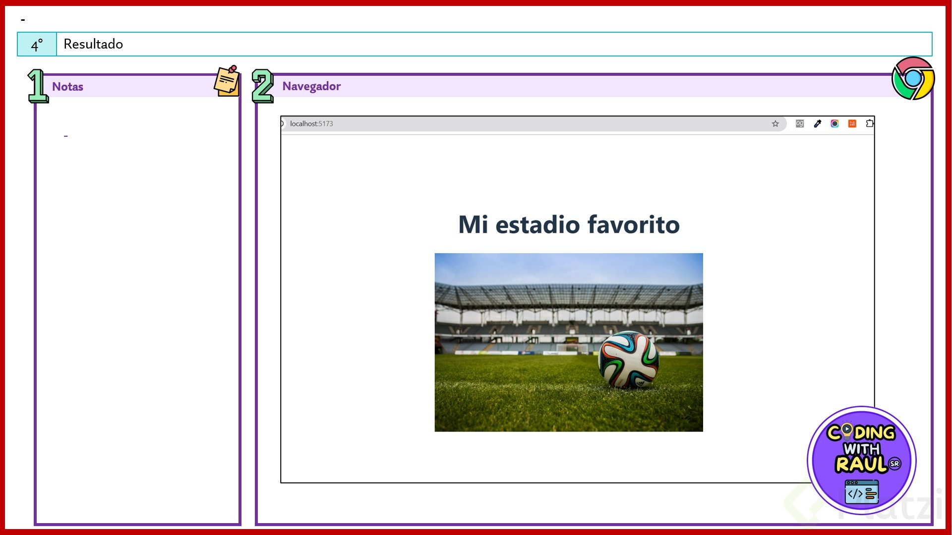The height and width of the screenshot is (535, 952).
Task: Click the rainbow circle camera extension
Action: coord(834,124)
